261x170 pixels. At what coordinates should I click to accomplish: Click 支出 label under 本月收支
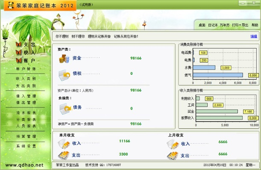pyautogui.click(x=76, y=155)
